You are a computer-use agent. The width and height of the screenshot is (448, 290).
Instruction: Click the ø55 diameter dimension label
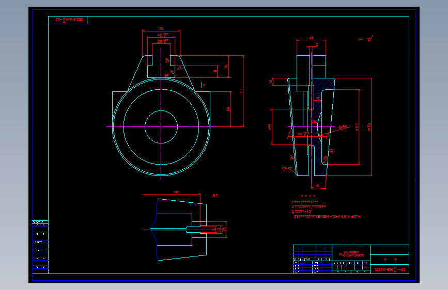pyautogui.click(x=270, y=127)
